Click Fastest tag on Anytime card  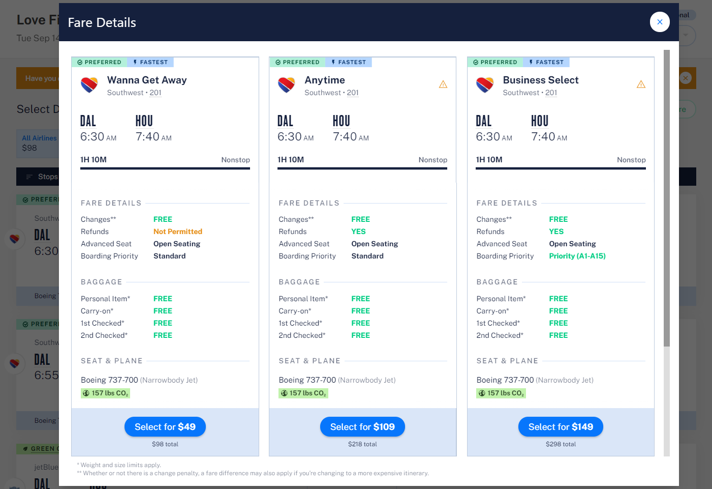click(349, 62)
